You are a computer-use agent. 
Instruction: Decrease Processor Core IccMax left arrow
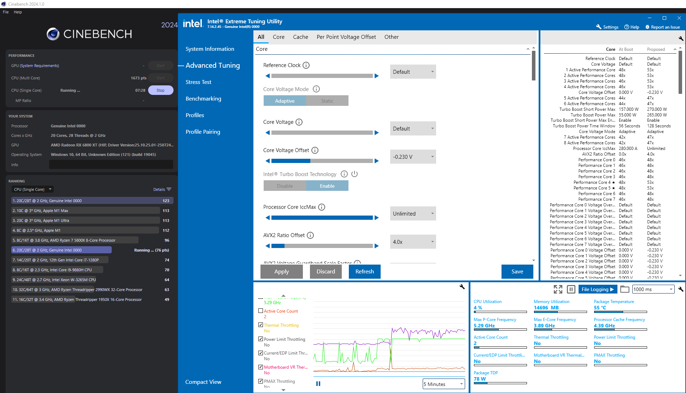(268, 218)
